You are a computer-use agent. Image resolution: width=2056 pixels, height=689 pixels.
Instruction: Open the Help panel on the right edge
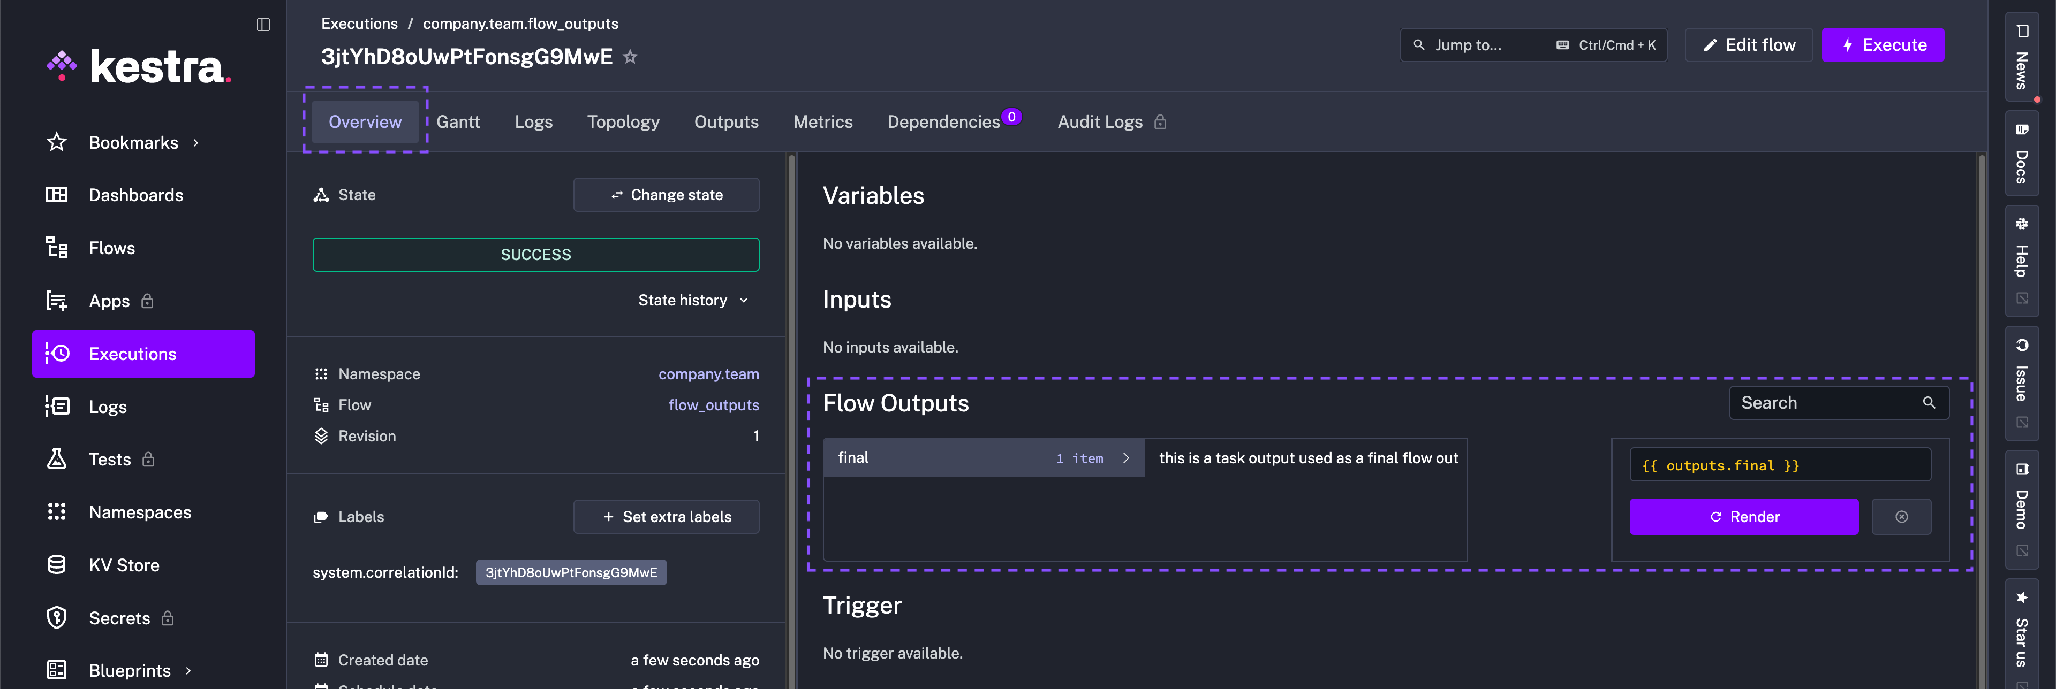(x=2022, y=255)
